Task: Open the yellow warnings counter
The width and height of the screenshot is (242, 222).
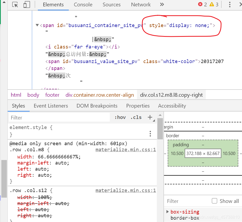Action: (214, 5)
